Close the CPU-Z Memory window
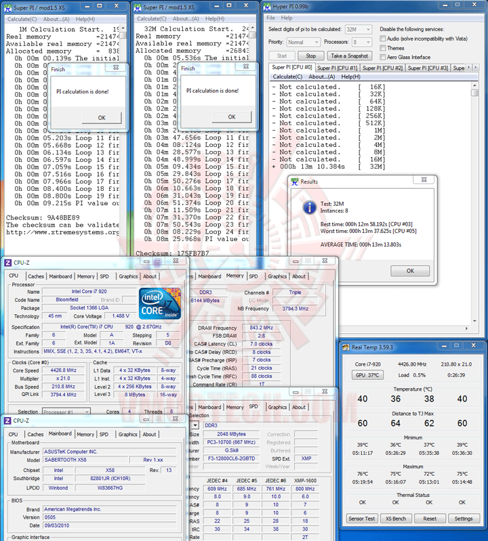488x541 pixels. click(325, 261)
